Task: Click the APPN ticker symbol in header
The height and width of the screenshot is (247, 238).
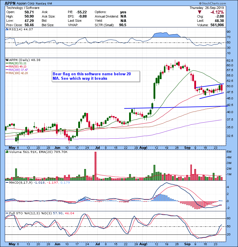Action: [10, 3]
